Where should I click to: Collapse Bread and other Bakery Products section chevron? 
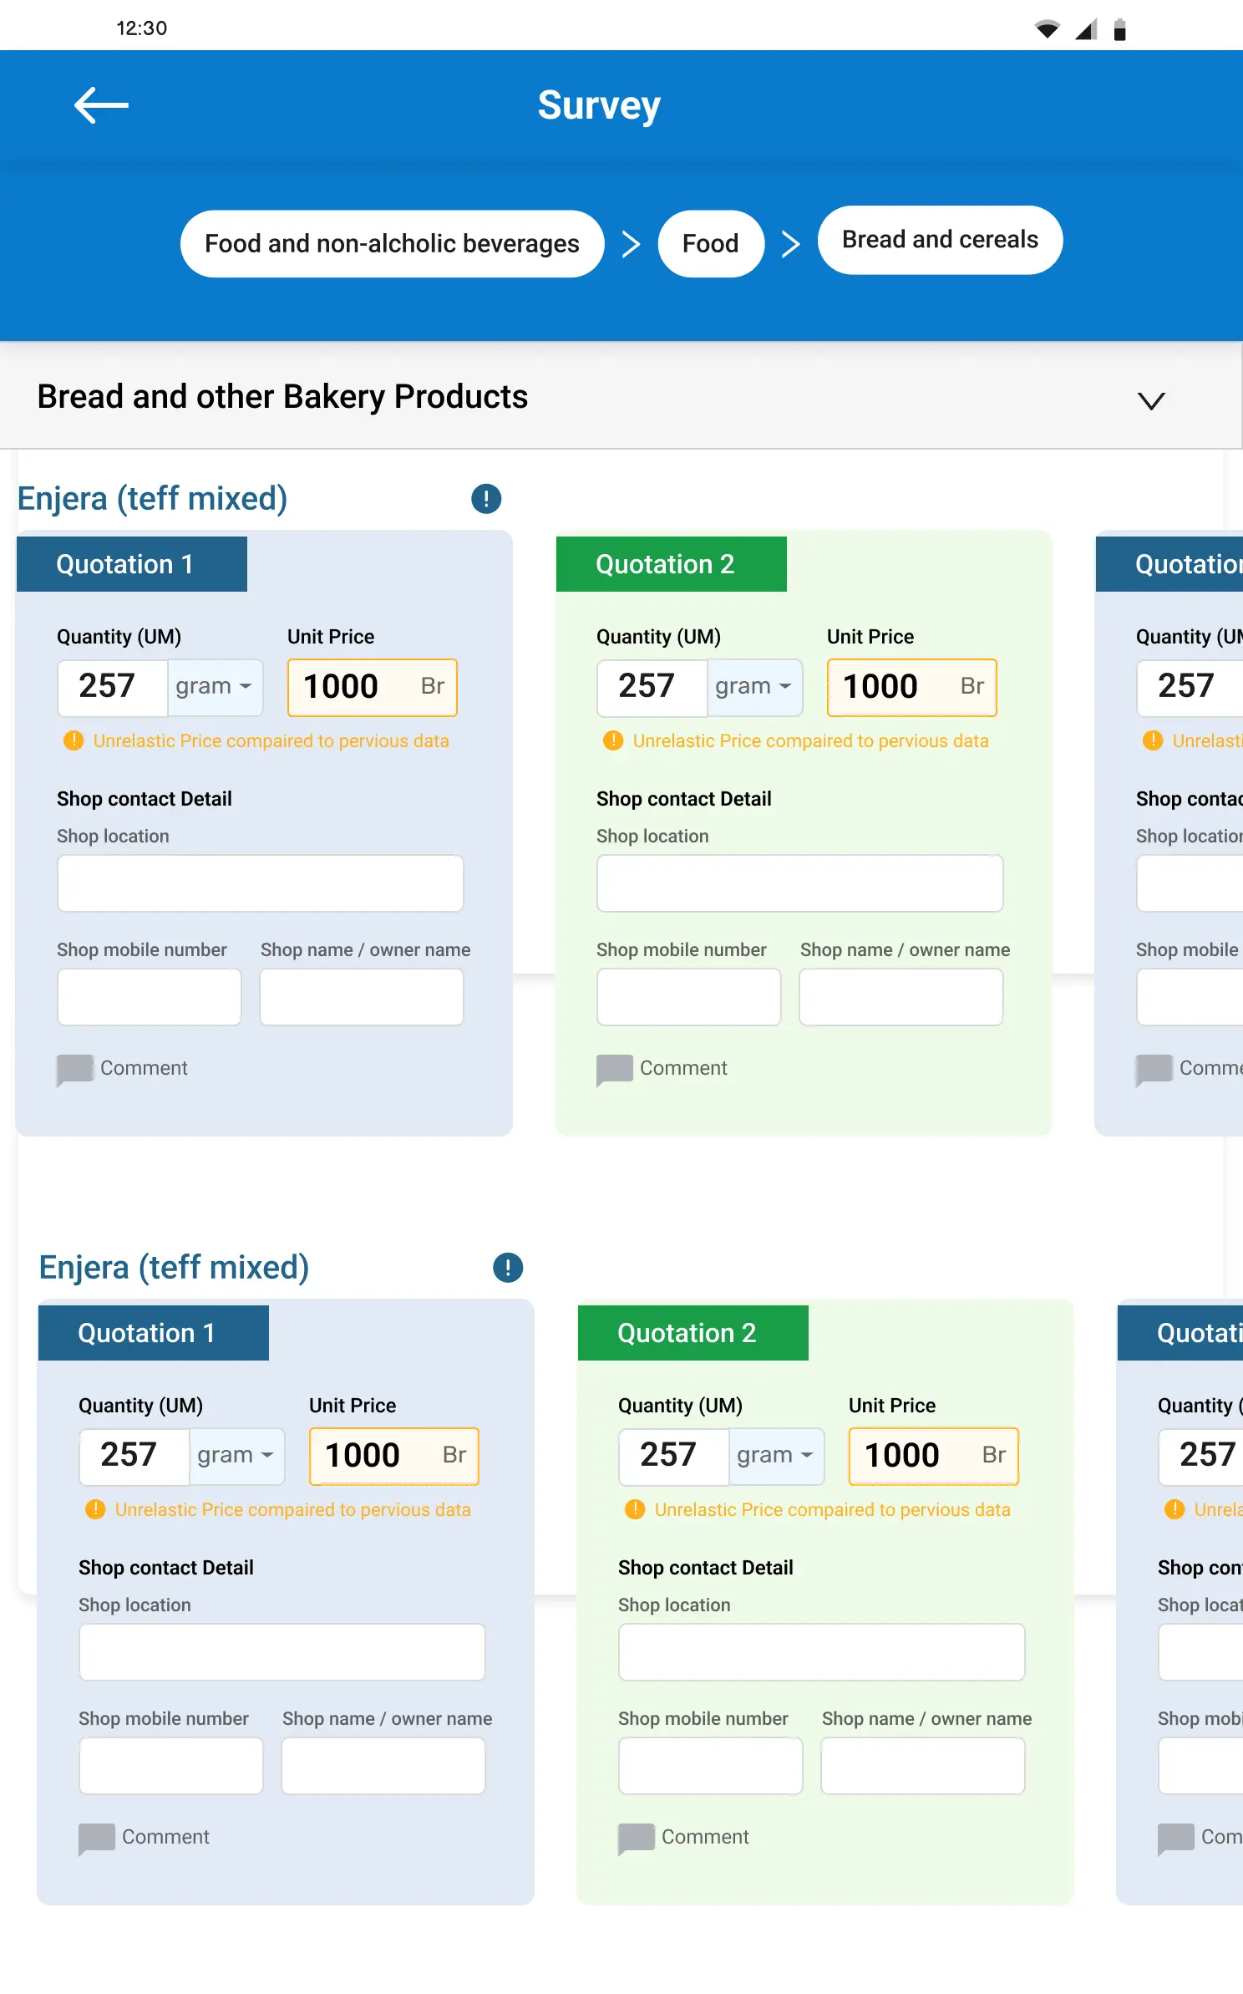[1151, 401]
